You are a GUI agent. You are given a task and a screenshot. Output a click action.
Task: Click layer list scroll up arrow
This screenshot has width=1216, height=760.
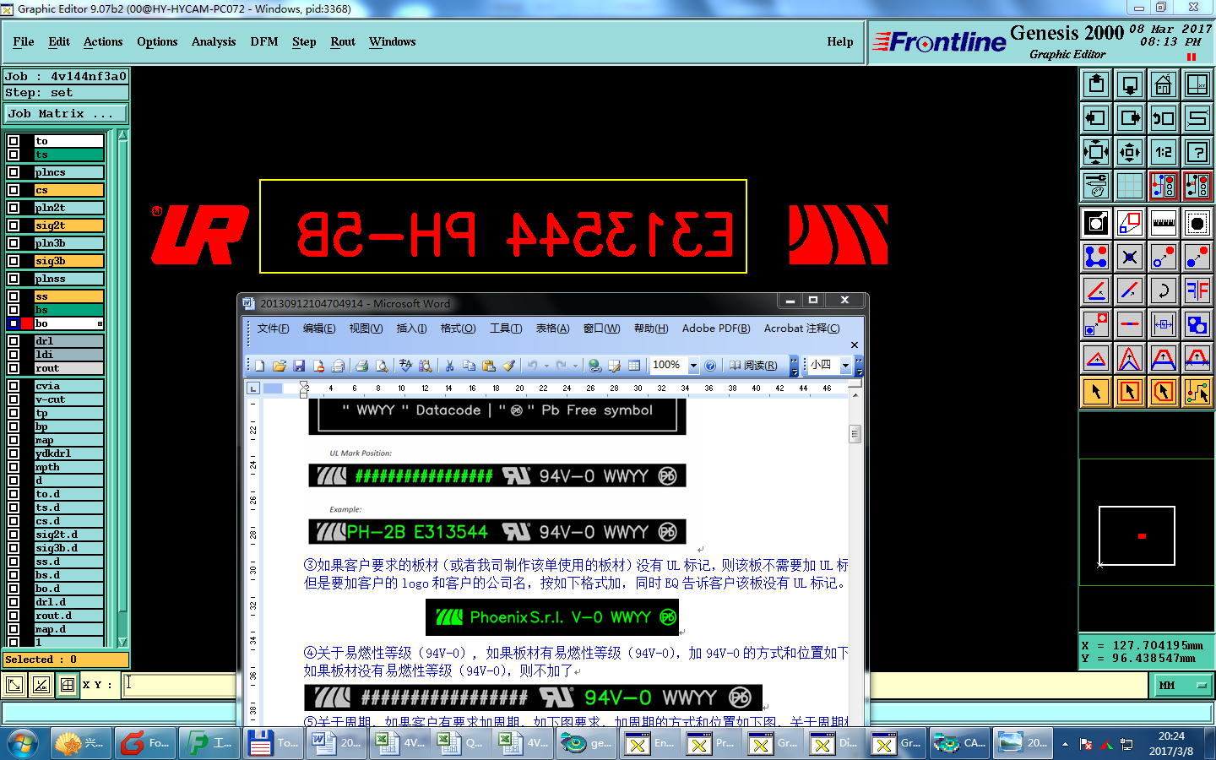[x=123, y=135]
